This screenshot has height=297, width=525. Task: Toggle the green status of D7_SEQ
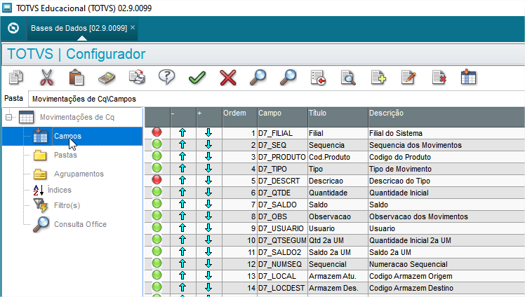click(x=157, y=144)
